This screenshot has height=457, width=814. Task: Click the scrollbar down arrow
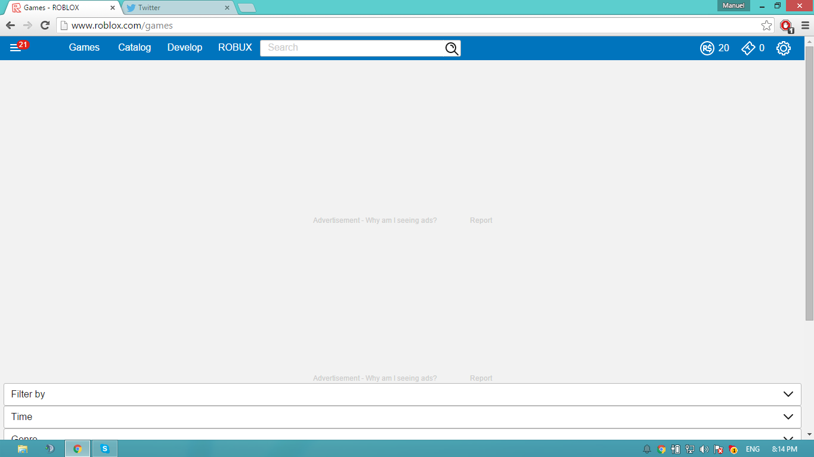pos(809,434)
